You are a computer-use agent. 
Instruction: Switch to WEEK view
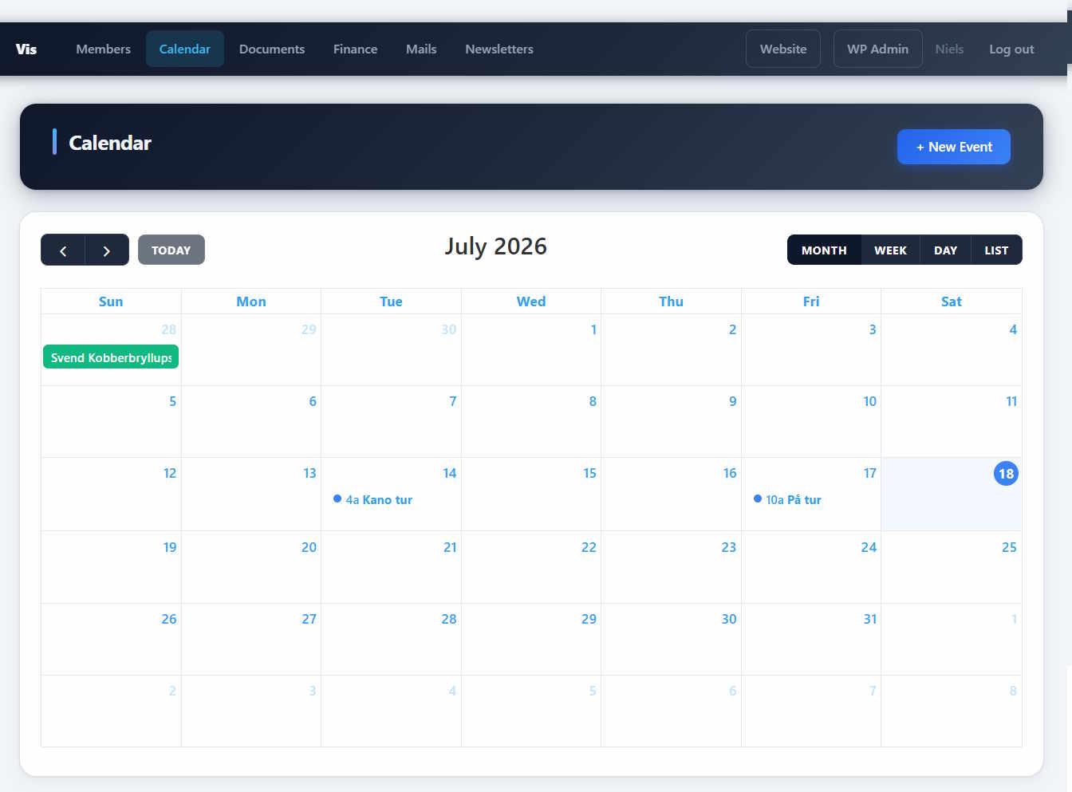pyautogui.click(x=890, y=250)
